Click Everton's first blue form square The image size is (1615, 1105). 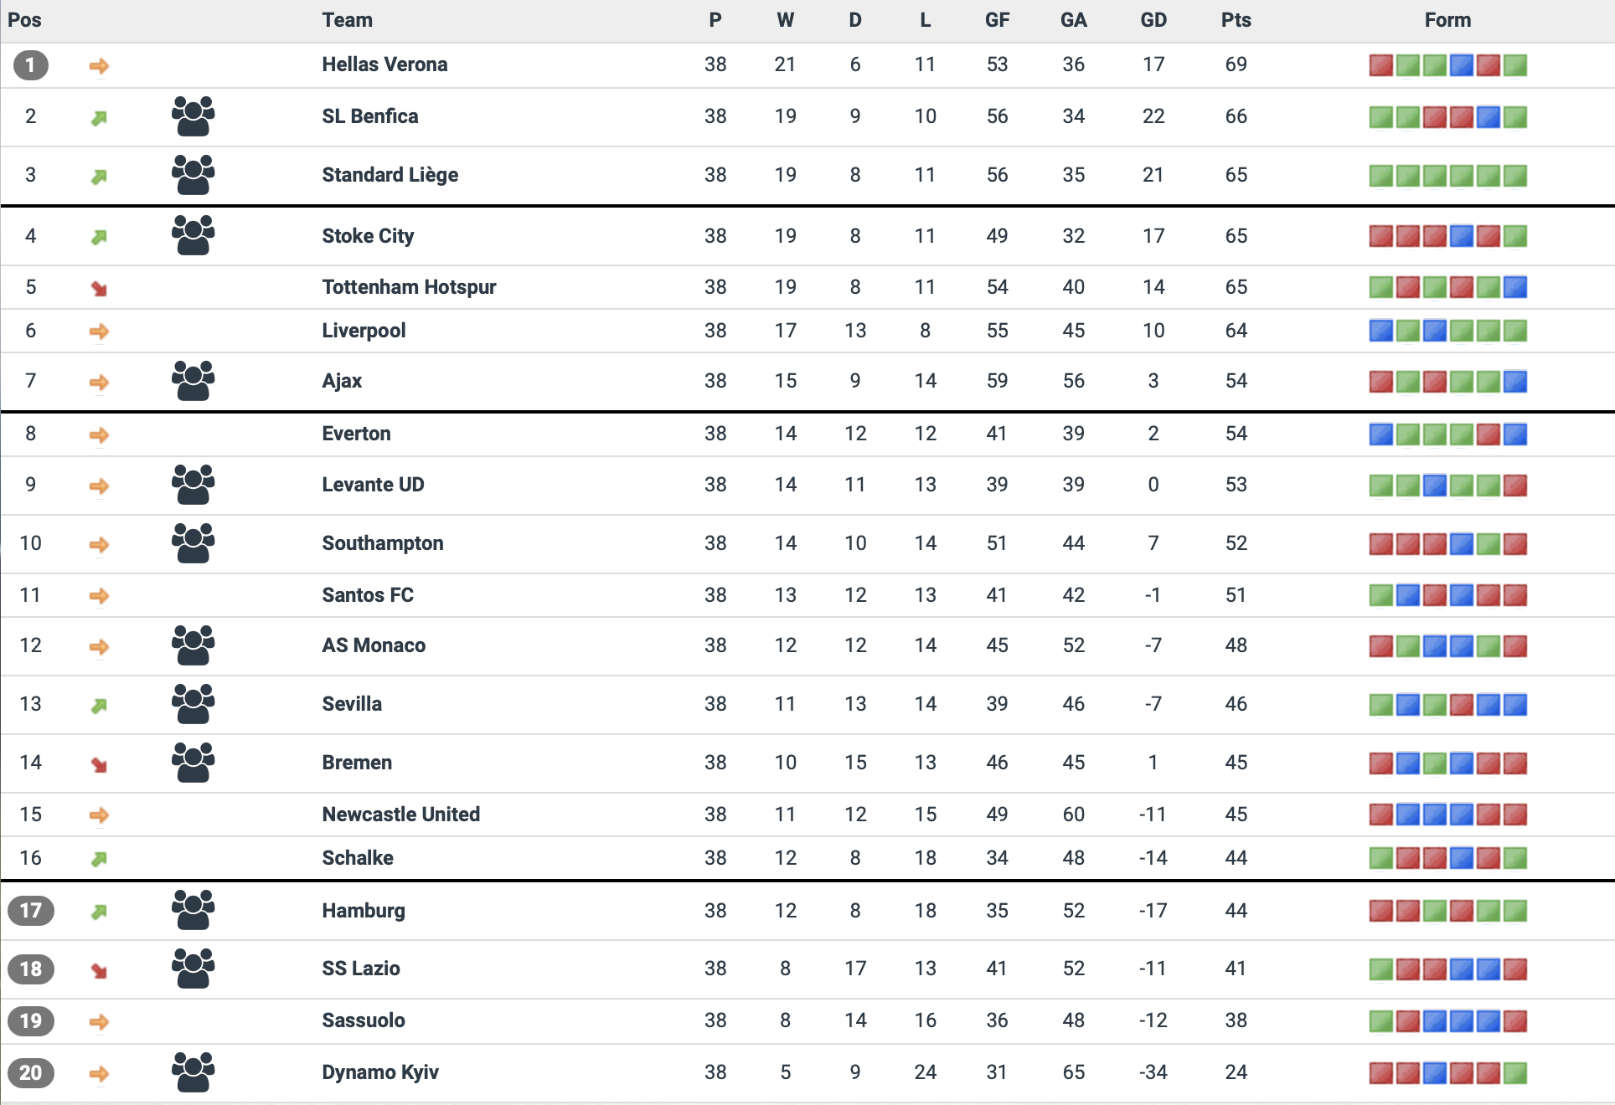[x=1380, y=434]
